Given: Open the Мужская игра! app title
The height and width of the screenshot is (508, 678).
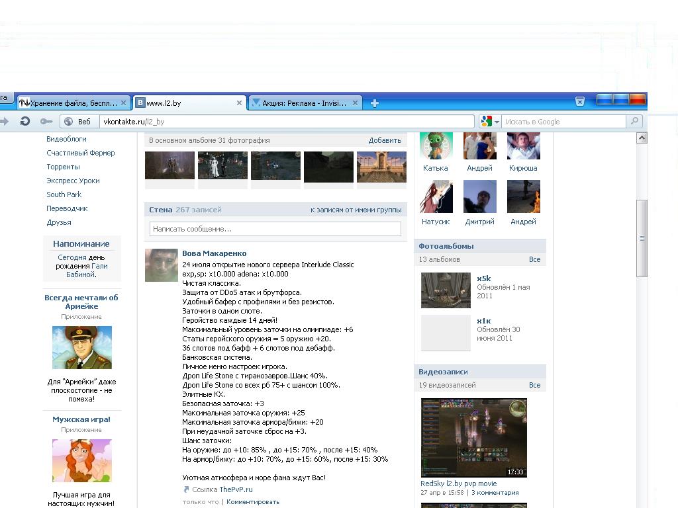Looking at the screenshot, I should coord(81,419).
